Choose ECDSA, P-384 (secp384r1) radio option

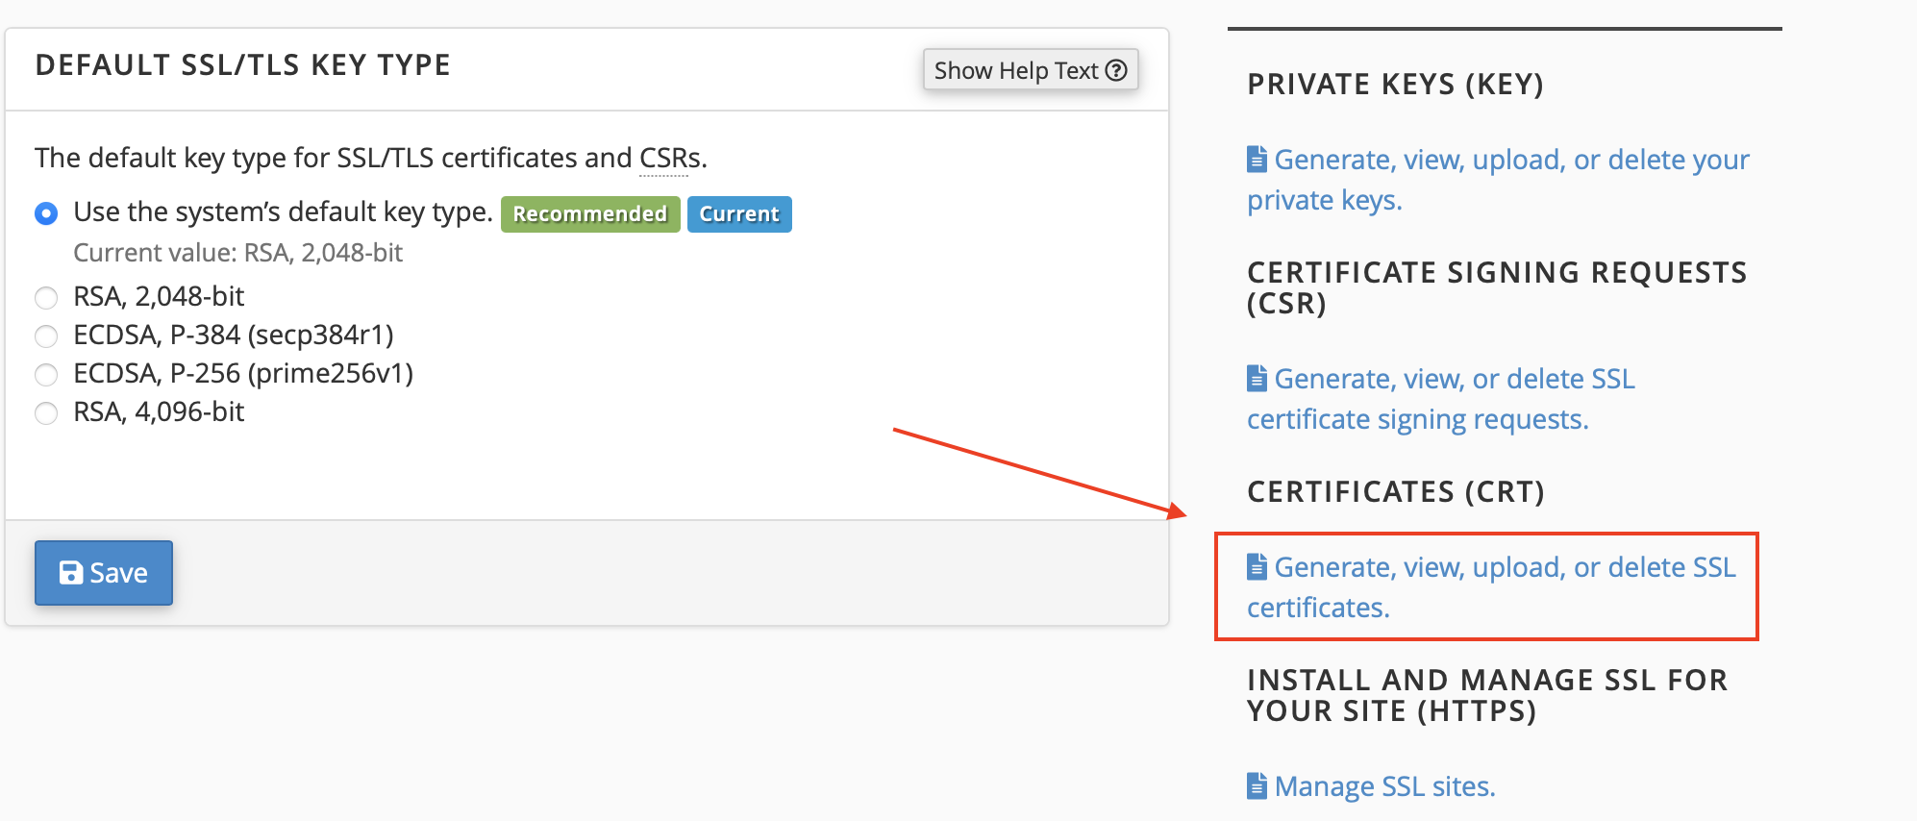point(46,336)
